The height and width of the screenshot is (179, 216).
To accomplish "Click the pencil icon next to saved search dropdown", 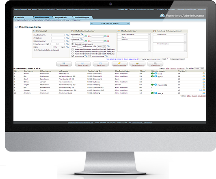I will coord(167,59).
